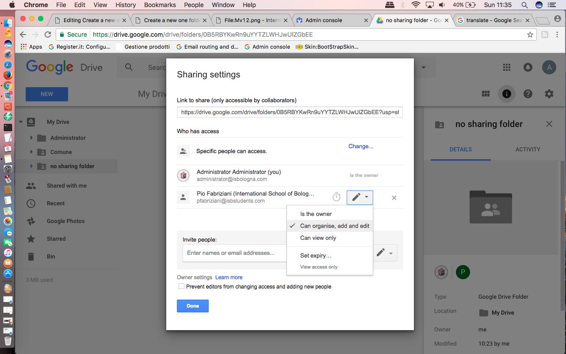The height and width of the screenshot is (354, 566).
Task: Switch to the ACTIVITY tab
Action: [x=528, y=149]
